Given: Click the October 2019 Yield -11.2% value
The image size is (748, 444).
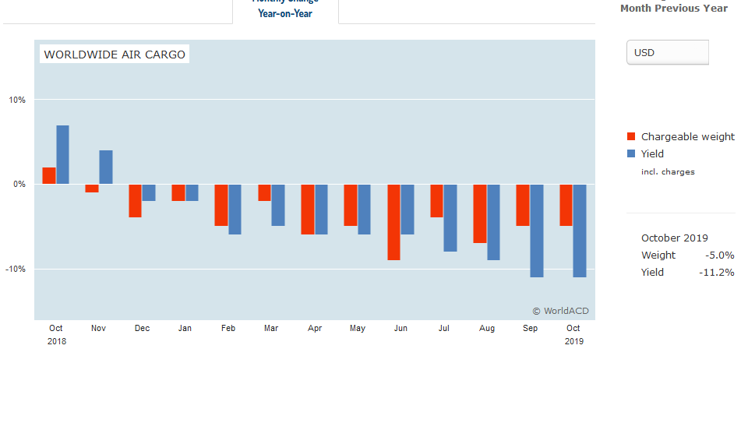Looking at the screenshot, I should pyautogui.click(x=716, y=272).
